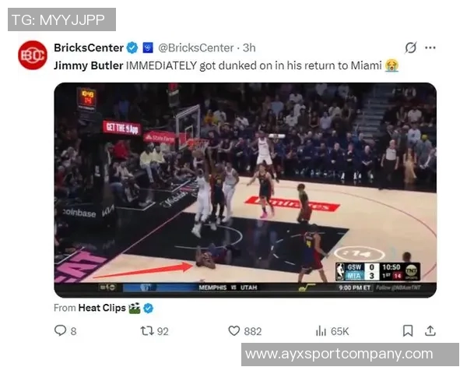The width and height of the screenshot is (467, 374).
Task: Open the three-dot more options menu
Action: click(430, 48)
